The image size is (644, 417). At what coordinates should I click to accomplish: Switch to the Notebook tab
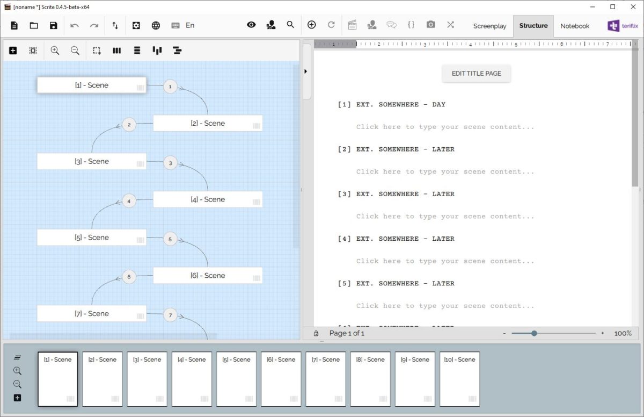574,26
